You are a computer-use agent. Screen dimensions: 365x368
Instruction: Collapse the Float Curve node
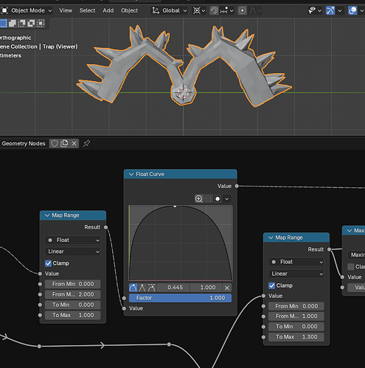[x=131, y=174]
